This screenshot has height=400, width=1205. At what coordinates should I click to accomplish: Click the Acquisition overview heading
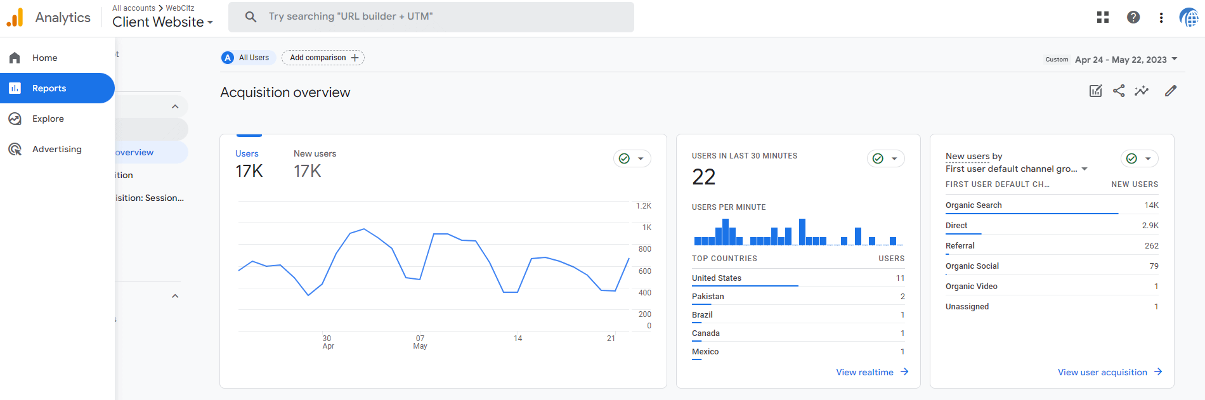285,93
